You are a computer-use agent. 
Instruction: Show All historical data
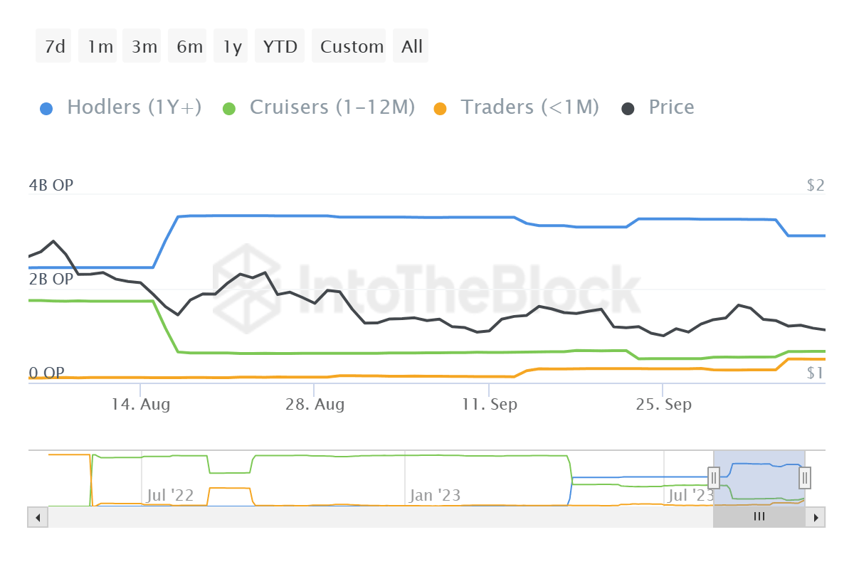point(411,47)
